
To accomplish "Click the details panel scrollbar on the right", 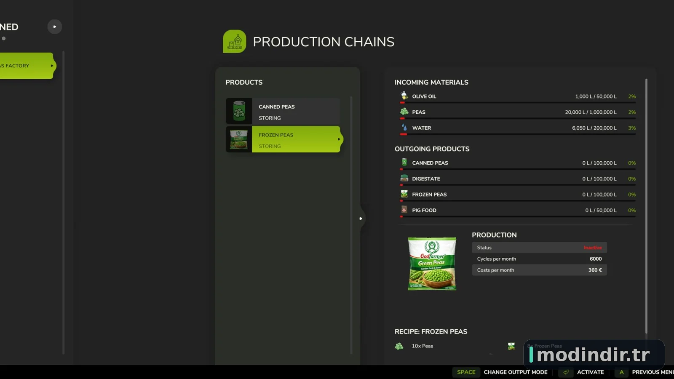I will click(646, 206).
